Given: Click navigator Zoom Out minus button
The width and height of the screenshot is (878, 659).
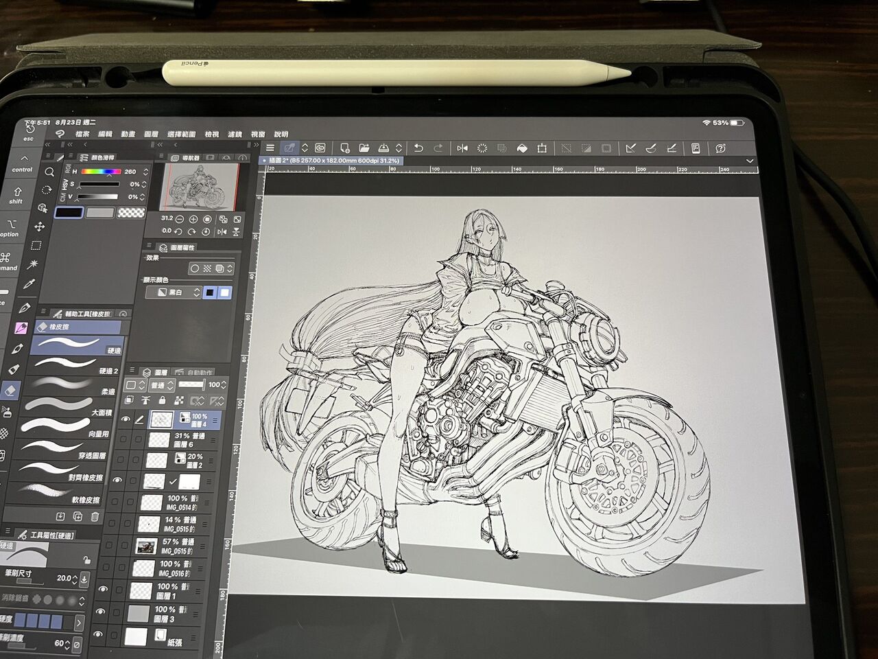Looking at the screenshot, I should click(180, 219).
